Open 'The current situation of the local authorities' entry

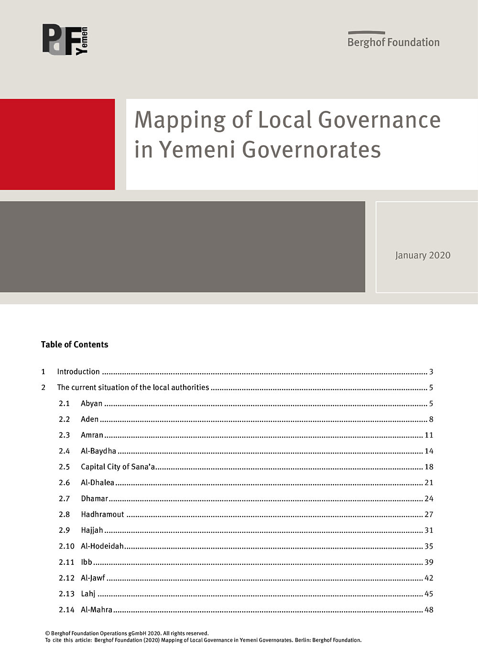click(x=237, y=388)
